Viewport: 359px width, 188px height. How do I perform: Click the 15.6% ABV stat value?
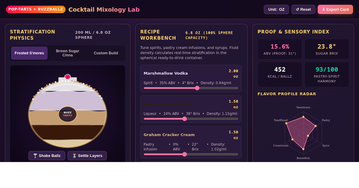[x=280, y=47]
